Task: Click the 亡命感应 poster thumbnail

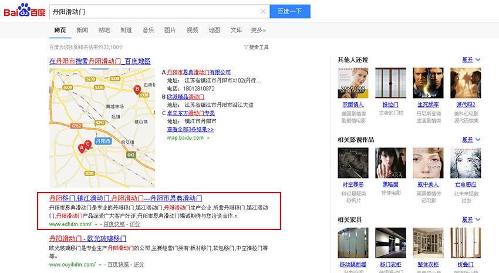Action: [466, 163]
